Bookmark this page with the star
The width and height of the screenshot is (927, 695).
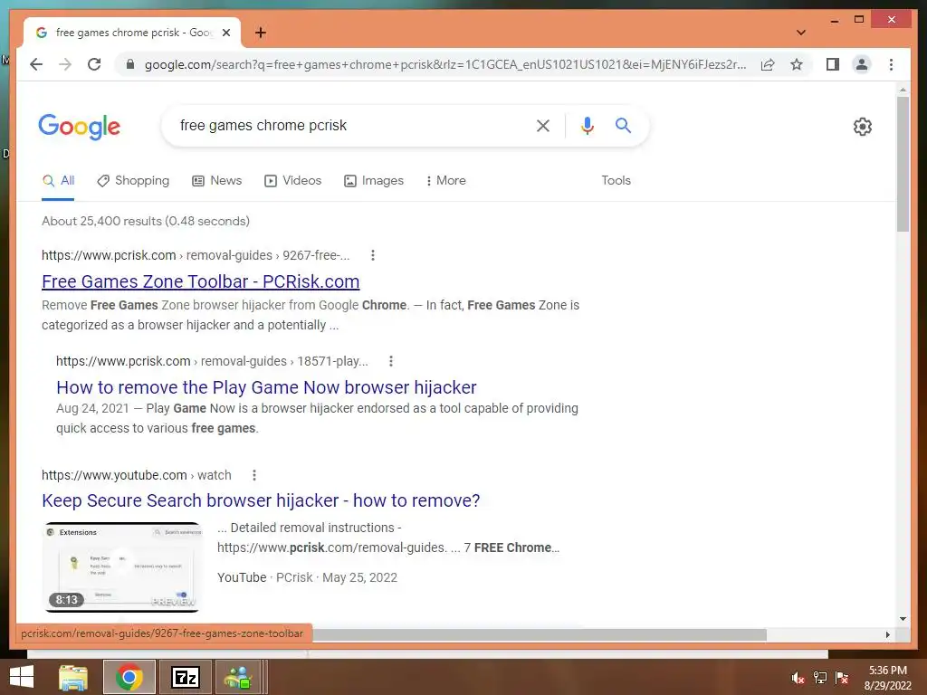click(x=797, y=64)
